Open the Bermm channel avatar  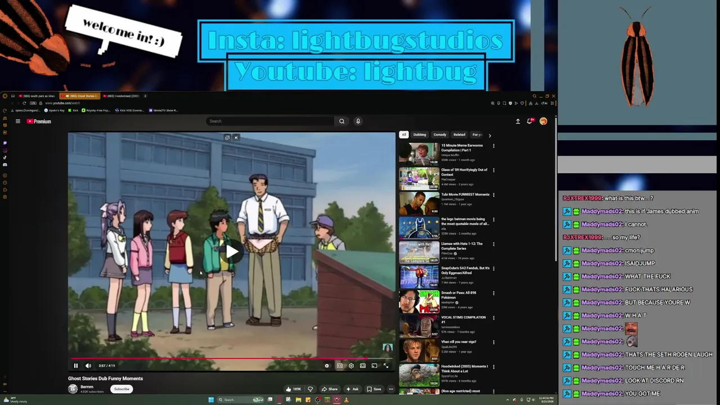(x=73, y=389)
